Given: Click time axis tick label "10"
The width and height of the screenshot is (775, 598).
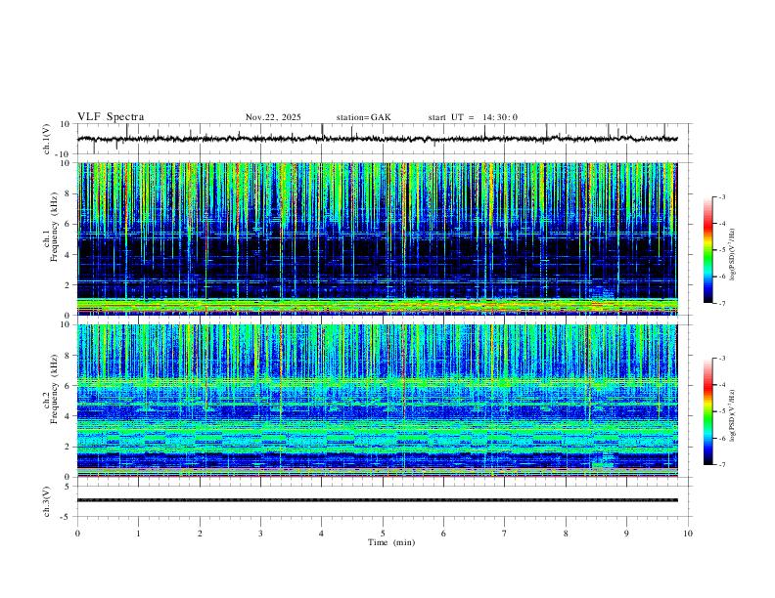Looking at the screenshot, I should pyautogui.click(x=688, y=534).
